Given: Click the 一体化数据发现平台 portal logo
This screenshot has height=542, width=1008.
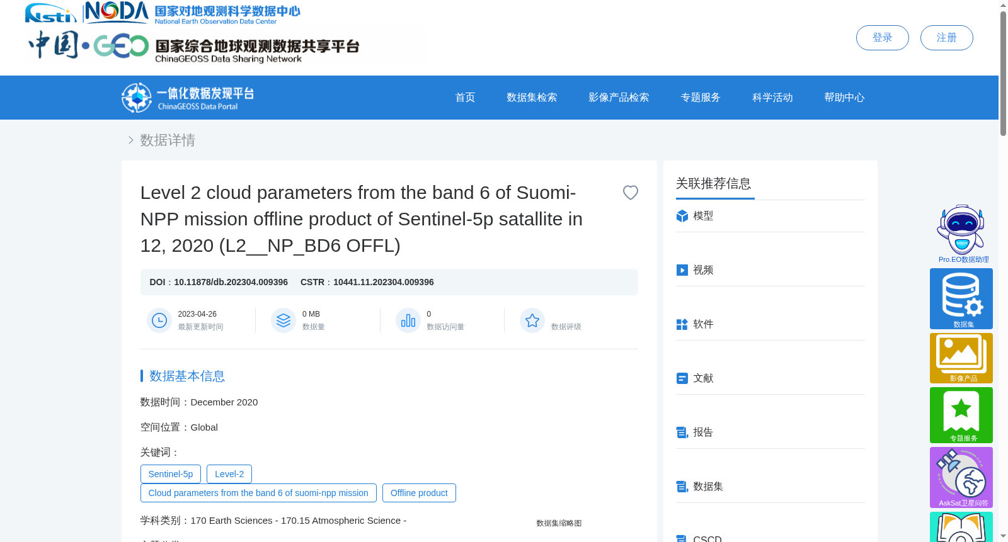Looking at the screenshot, I should [188, 98].
